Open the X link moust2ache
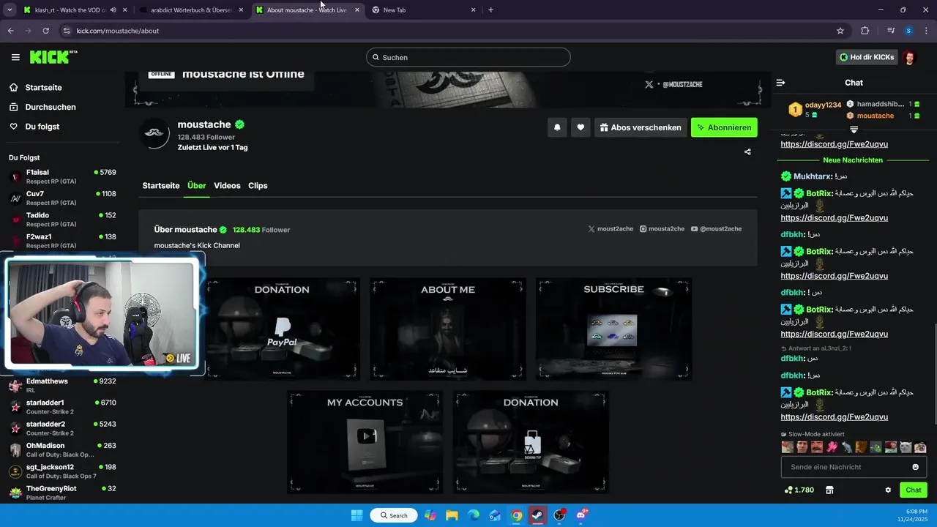 click(x=611, y=229)
